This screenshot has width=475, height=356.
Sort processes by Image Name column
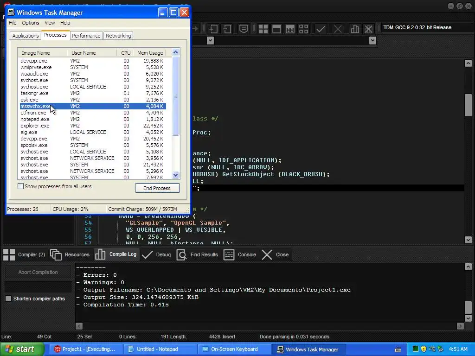[42, 53]
